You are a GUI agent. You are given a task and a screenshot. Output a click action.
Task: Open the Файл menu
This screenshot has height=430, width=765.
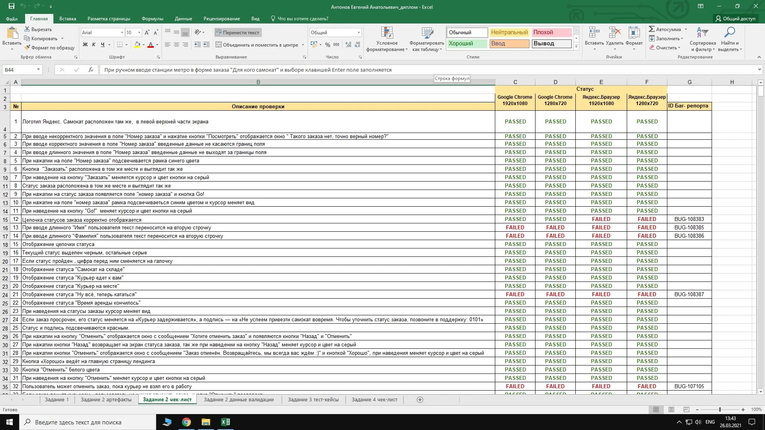[12, 19]
